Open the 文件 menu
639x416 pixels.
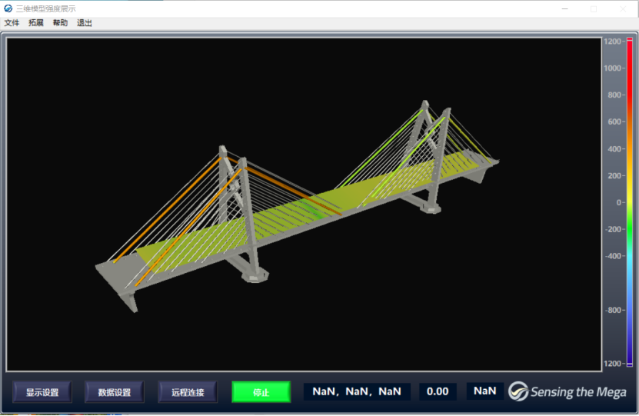(12, 23)
